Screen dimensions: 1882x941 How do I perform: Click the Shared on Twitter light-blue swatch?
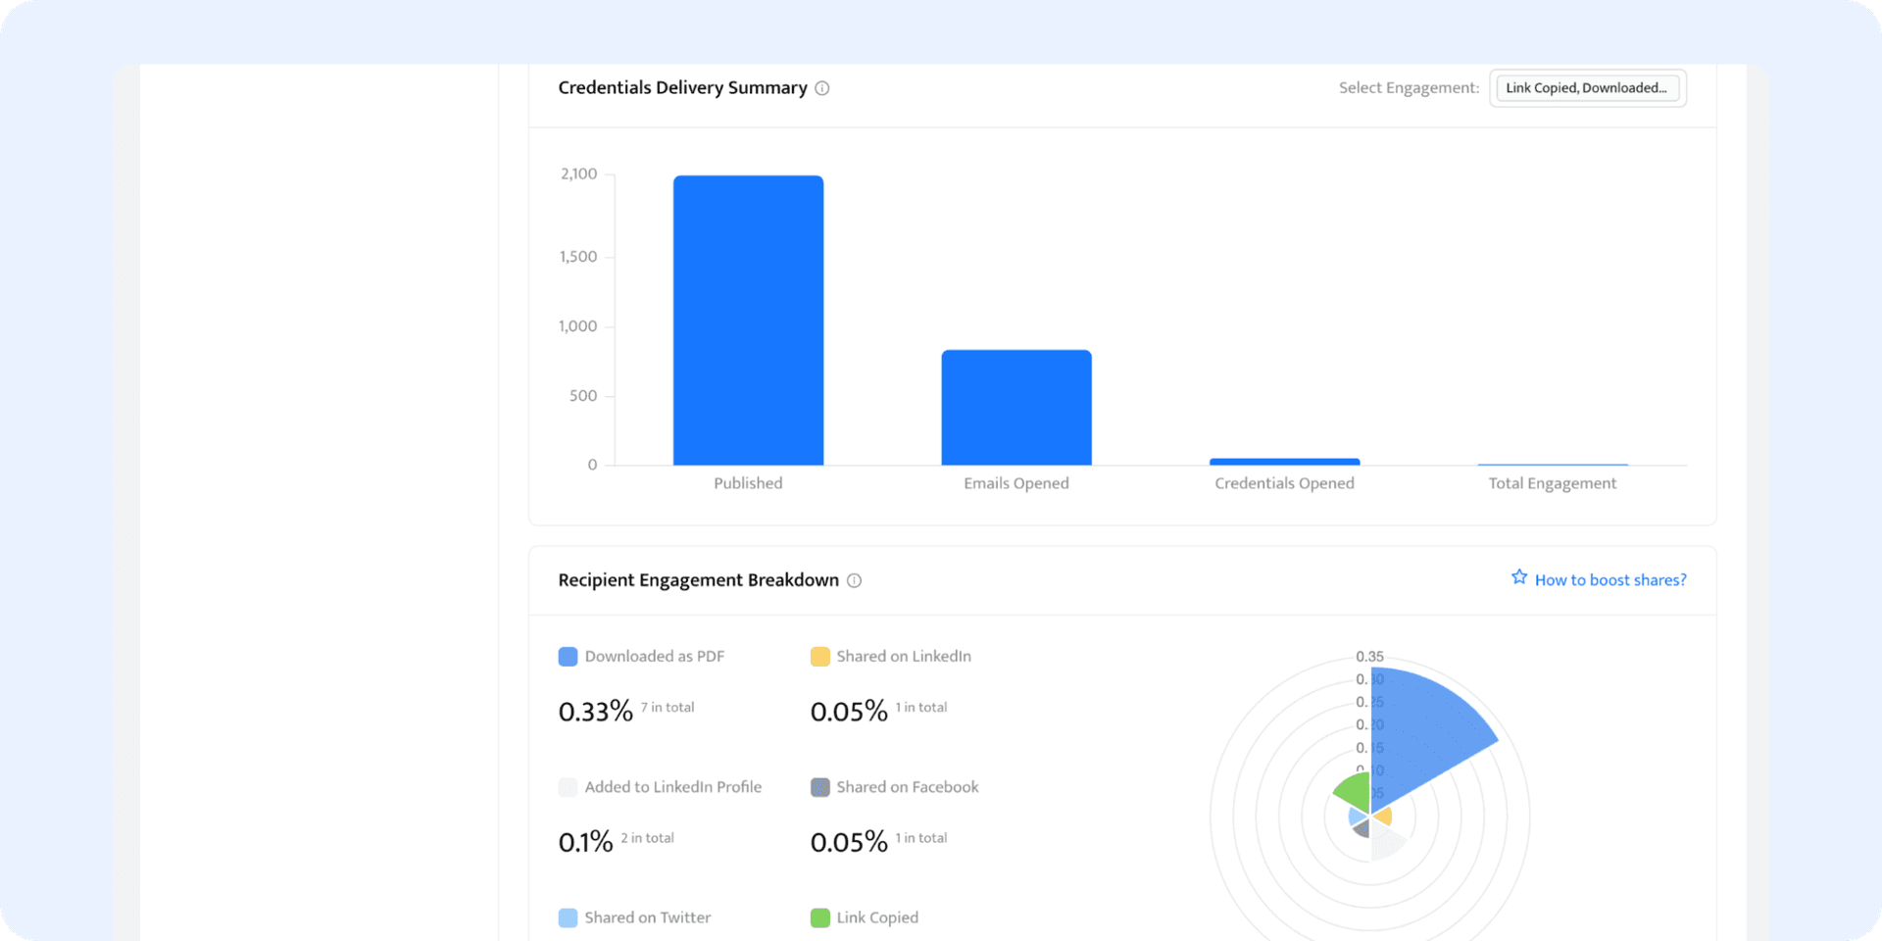click(x=568, y=917)
